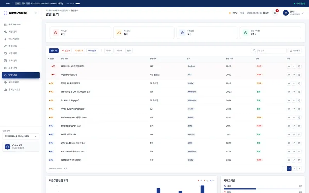Focus the alarm search input field
This screenshot has width=309, height=193.
pos(269,51)
